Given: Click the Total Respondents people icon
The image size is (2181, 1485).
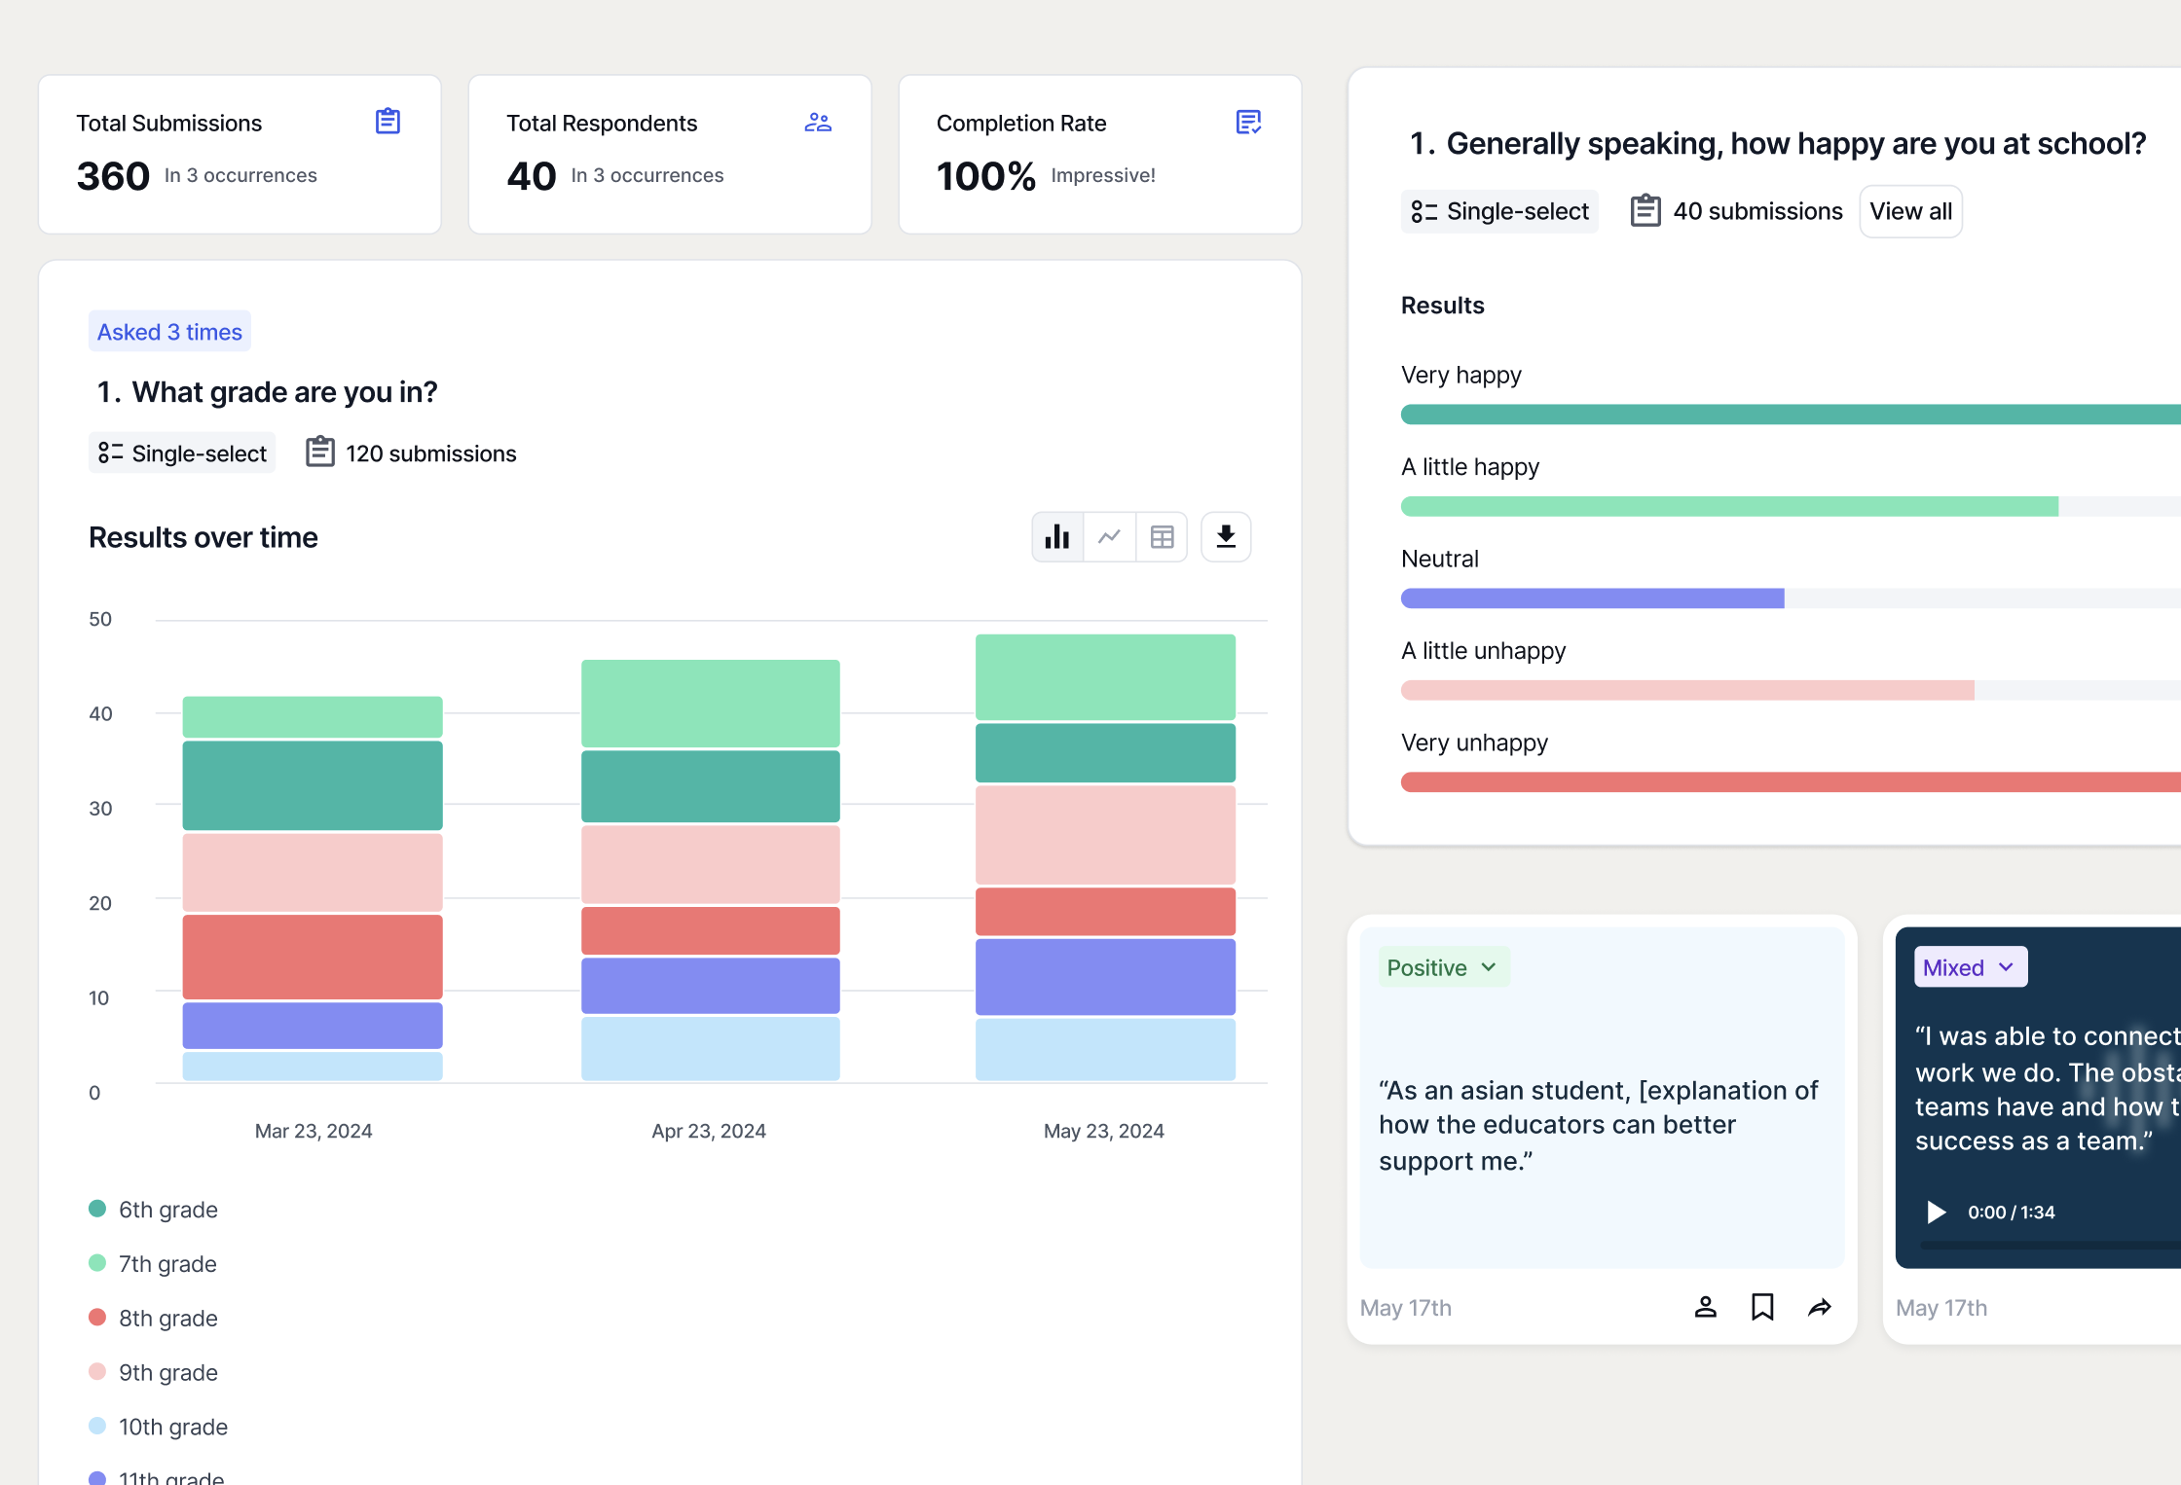Looking at the screenshot, I should pyautogui.click(x=818, y=122).
